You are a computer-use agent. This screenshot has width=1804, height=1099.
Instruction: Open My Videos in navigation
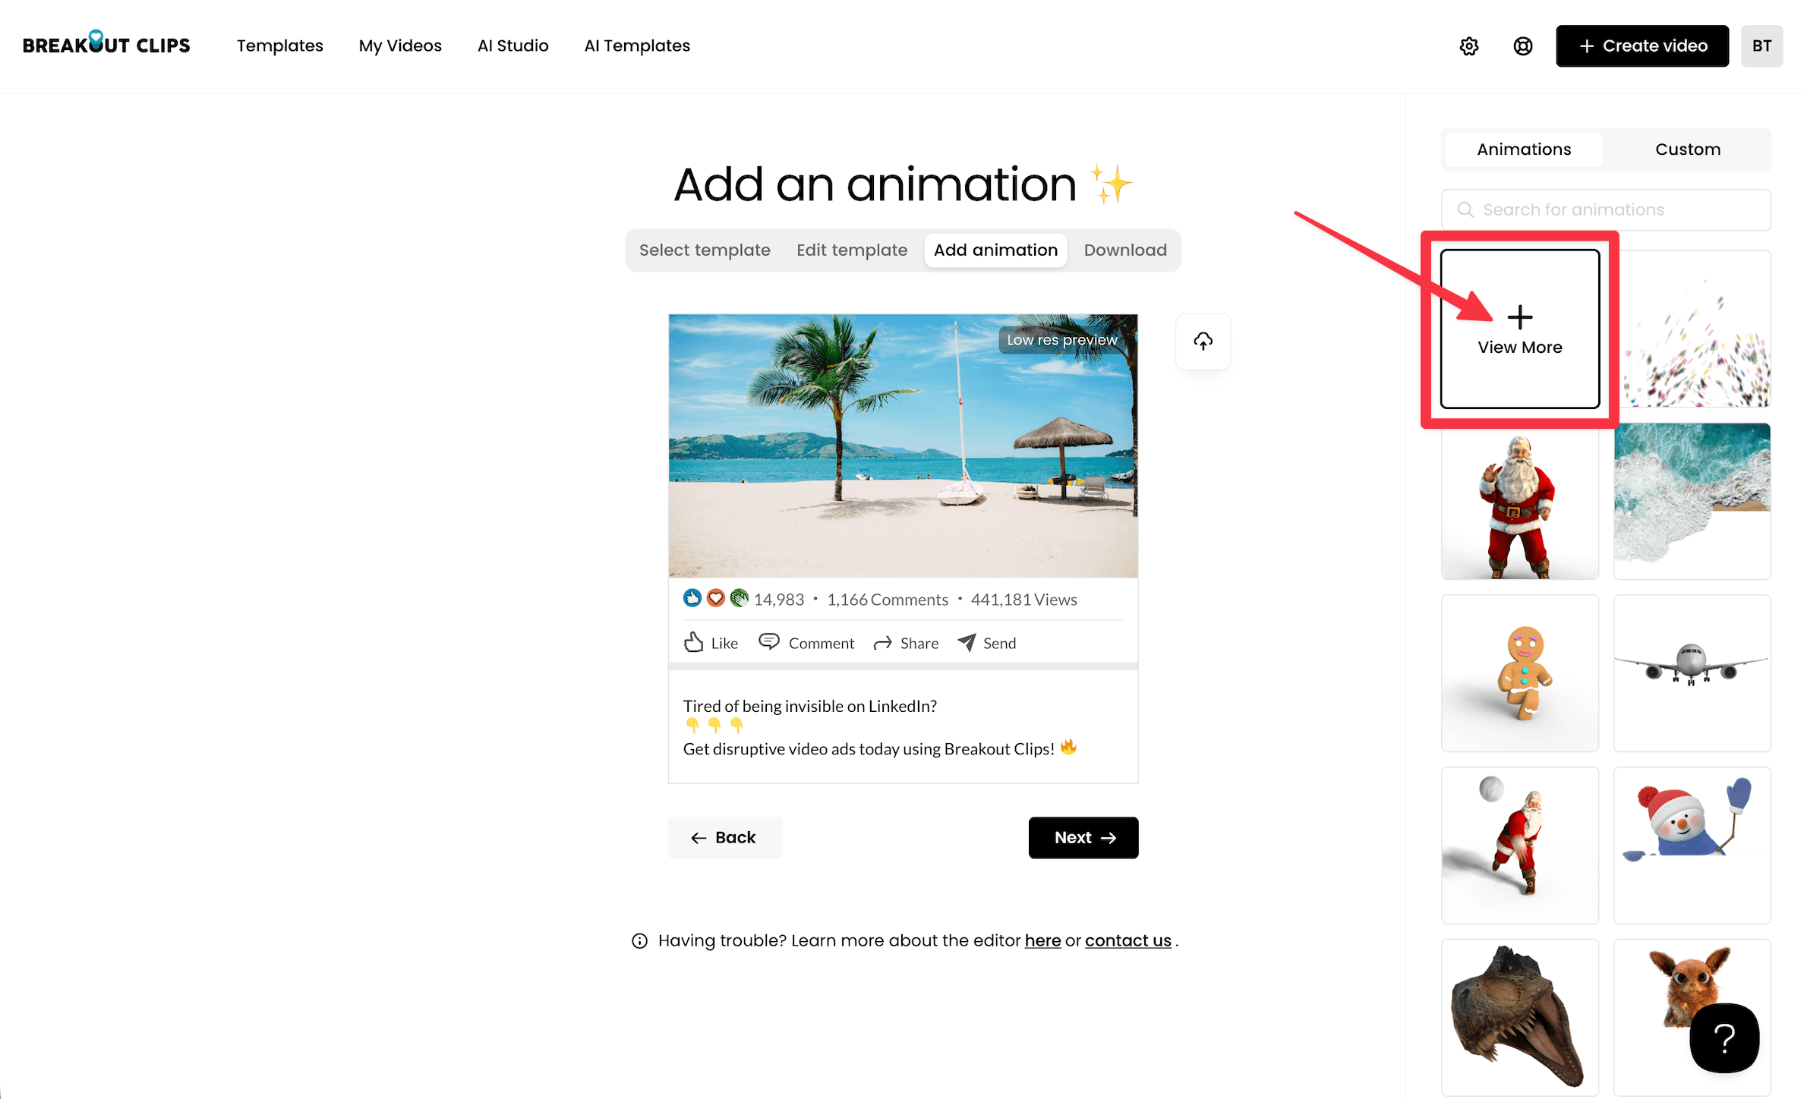[400, 46]
